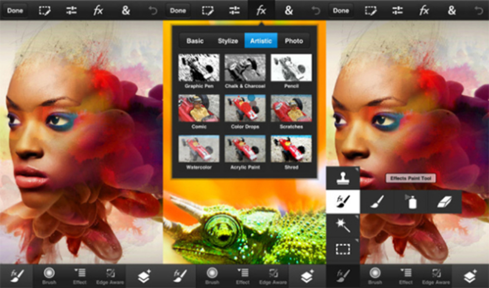Pick the Watercolor effect thumbnail
The height and width of the screenshot is (288, 489).
coord(199,148)
